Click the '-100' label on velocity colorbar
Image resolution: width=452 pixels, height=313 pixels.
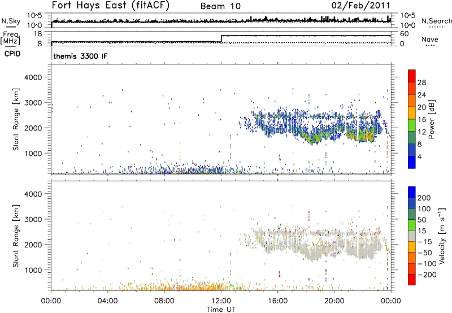(x=427, y=264)
